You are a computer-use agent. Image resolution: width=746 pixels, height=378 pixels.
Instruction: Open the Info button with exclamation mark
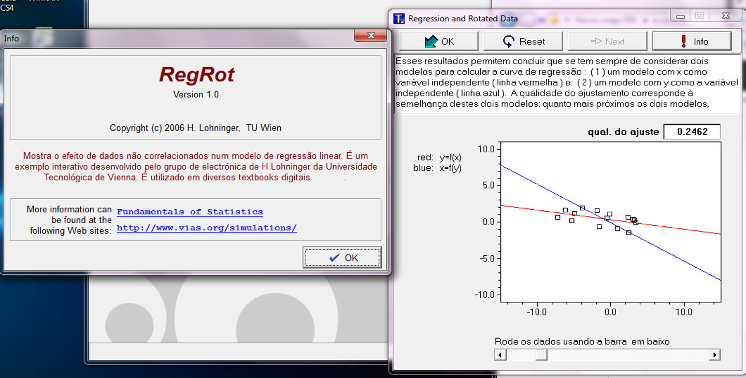point(692,41)
